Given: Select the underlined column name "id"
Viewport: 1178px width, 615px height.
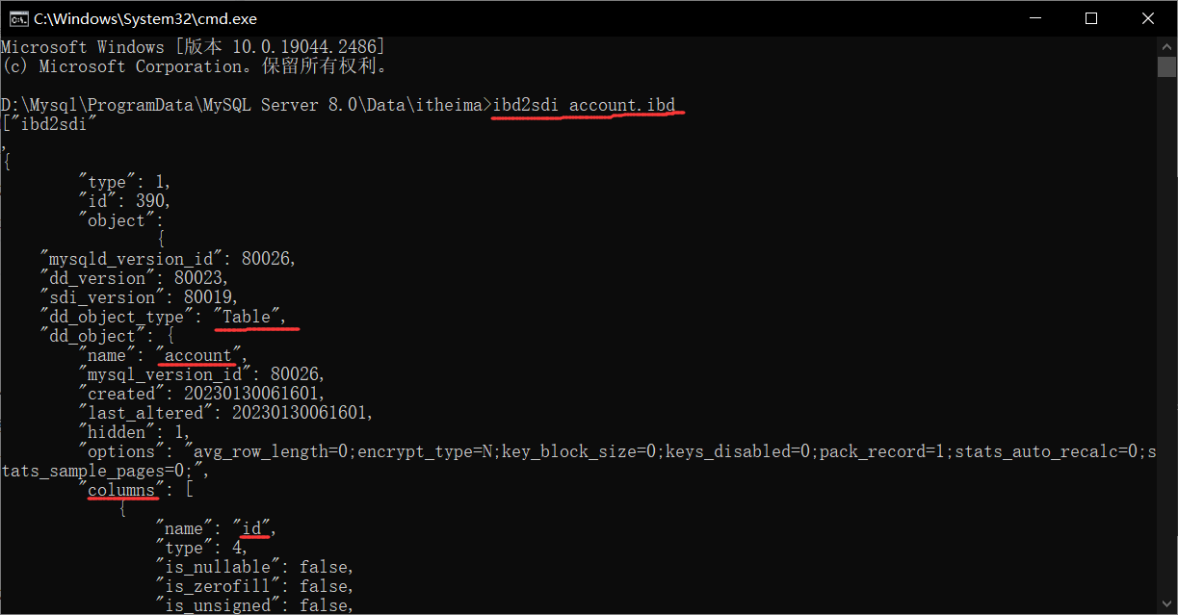Looking at the screenshot, I should 253,527.
